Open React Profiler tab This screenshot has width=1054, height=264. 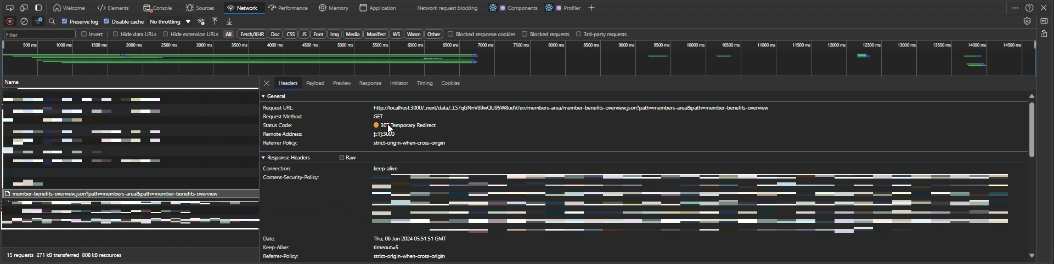563,8
